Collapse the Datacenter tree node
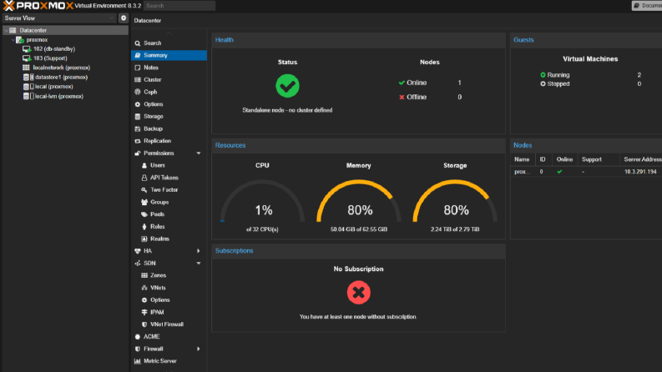The width and height of the screenshot is (662, 372). click(6, 30)
